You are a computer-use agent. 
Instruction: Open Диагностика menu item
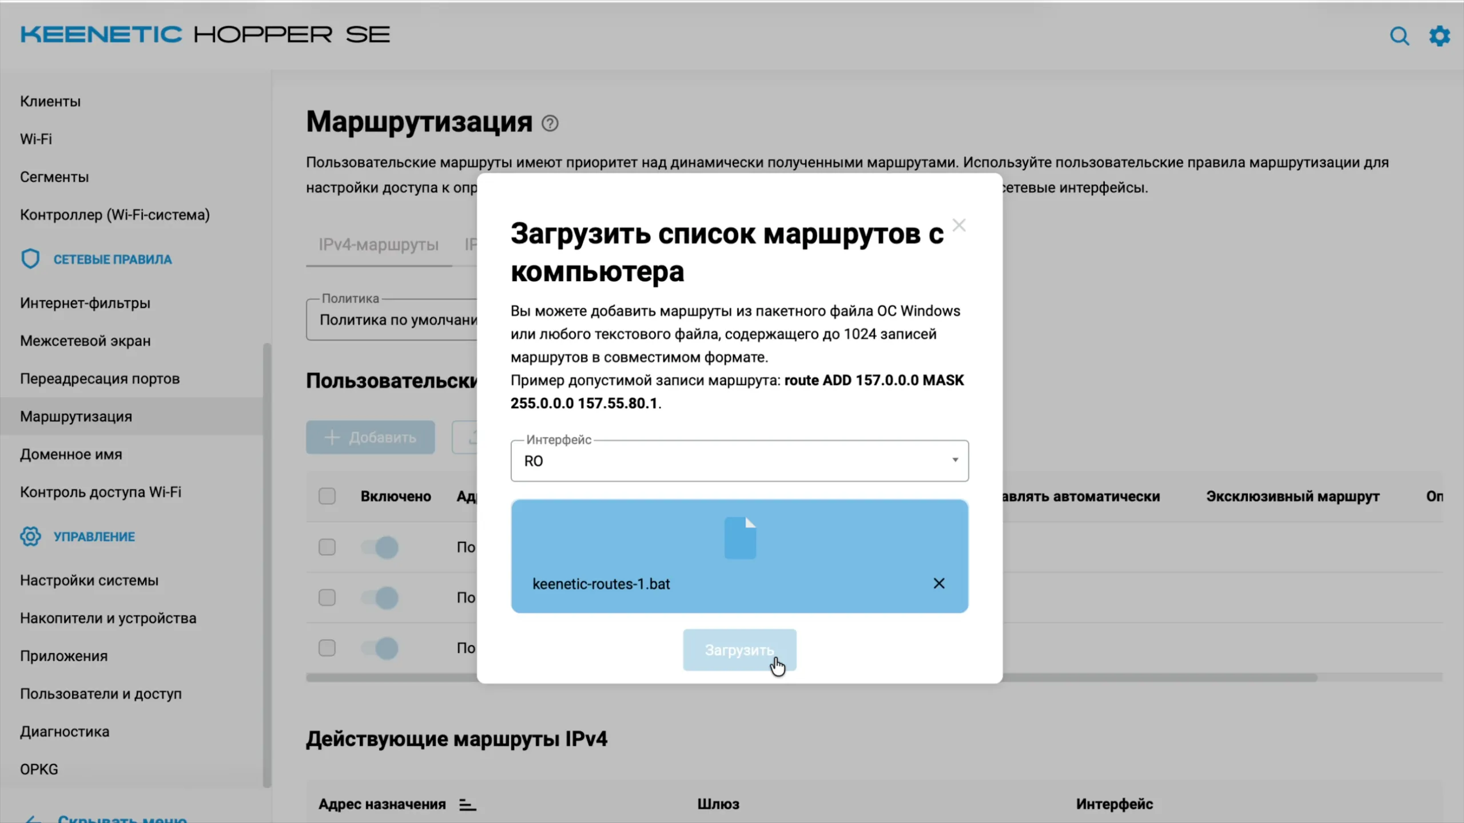[x=65, y=732]
